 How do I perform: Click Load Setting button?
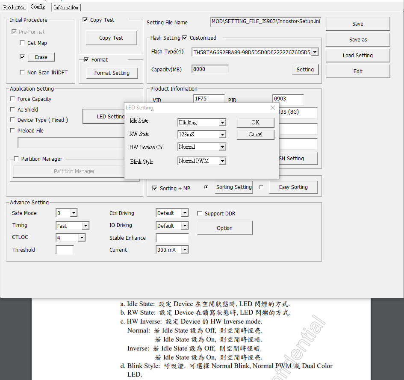(x=358, y=56)
